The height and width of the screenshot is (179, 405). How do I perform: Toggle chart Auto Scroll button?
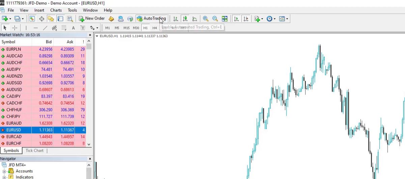(236, 19)
